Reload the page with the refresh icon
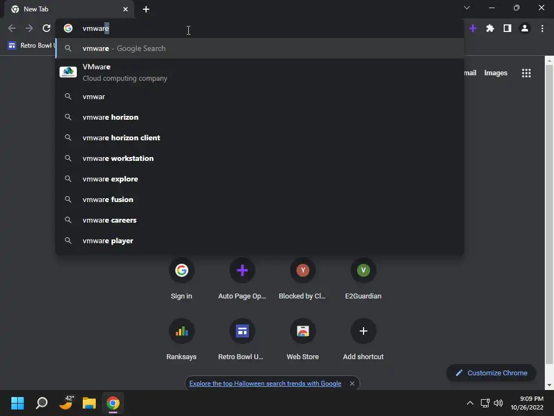 tap(47, 28)
